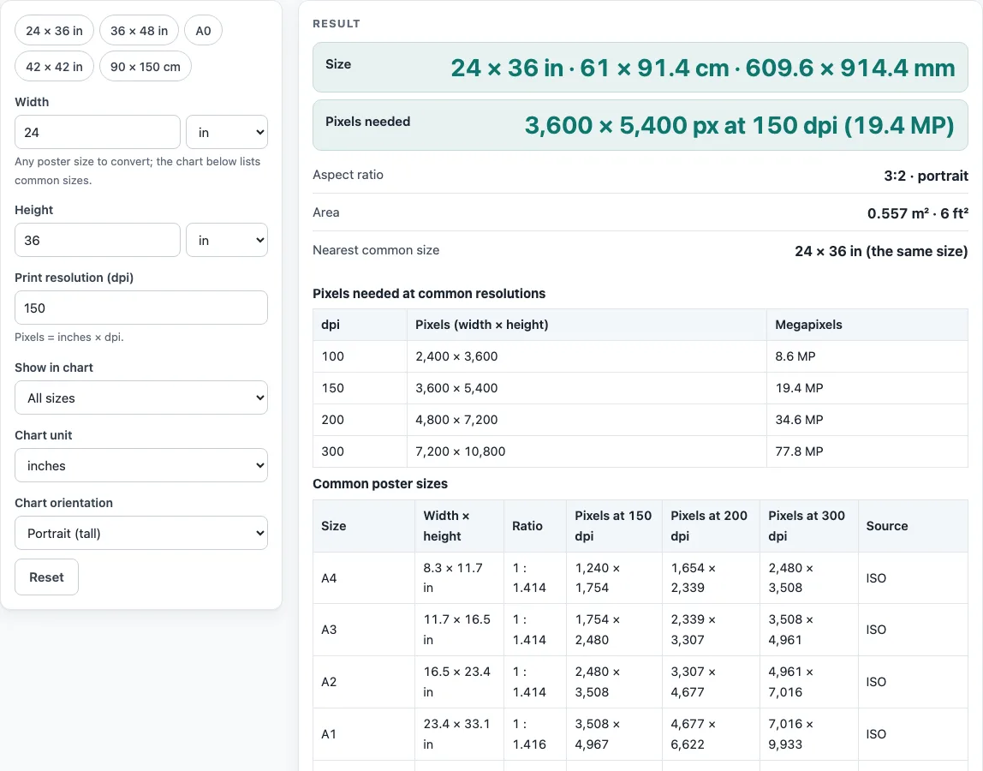Choose the 36 × 48 in preset
The width and height of the screenshot is (983, 771).
point(140,31)
